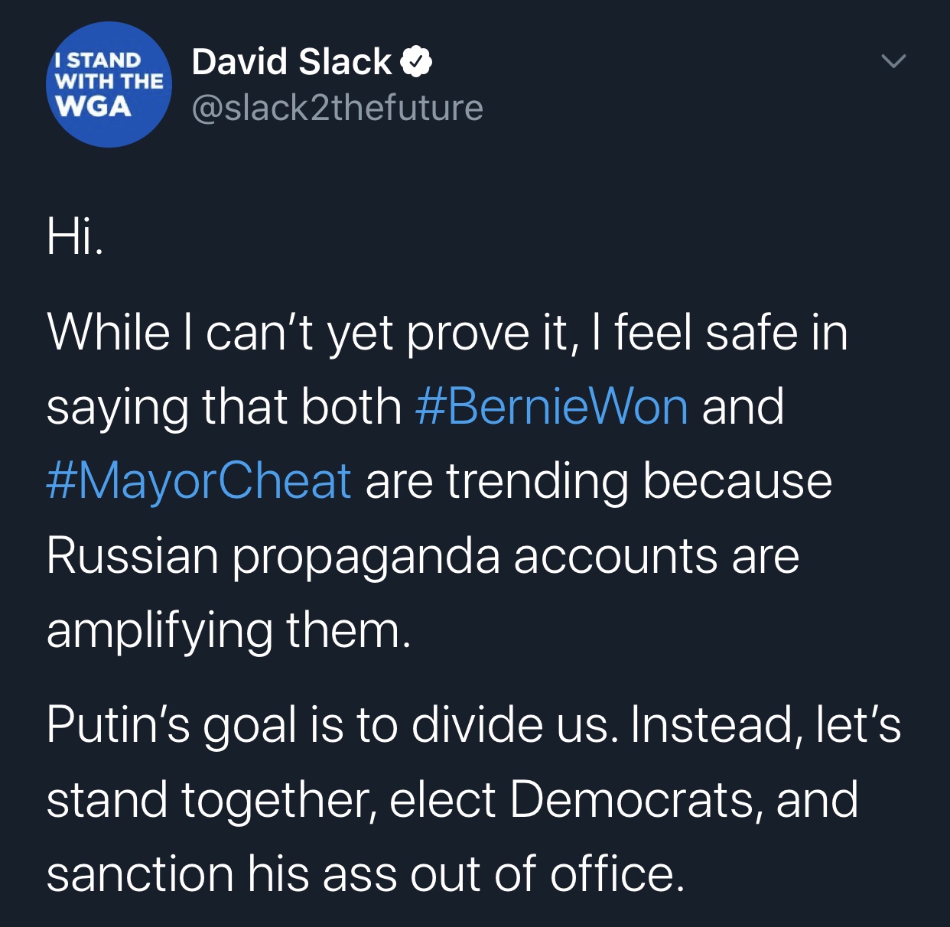Click the words "are trending because"
950x927 pixels.
[598, 481]
